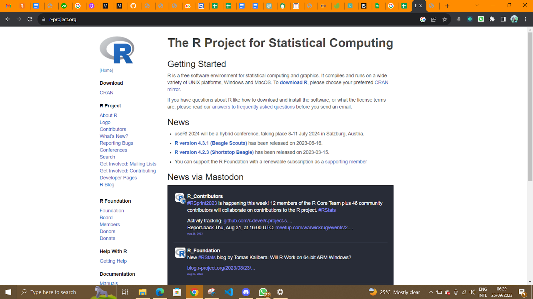The image size is (533, 299).
Task: Open the notification center icon
Action: point(522,292)
